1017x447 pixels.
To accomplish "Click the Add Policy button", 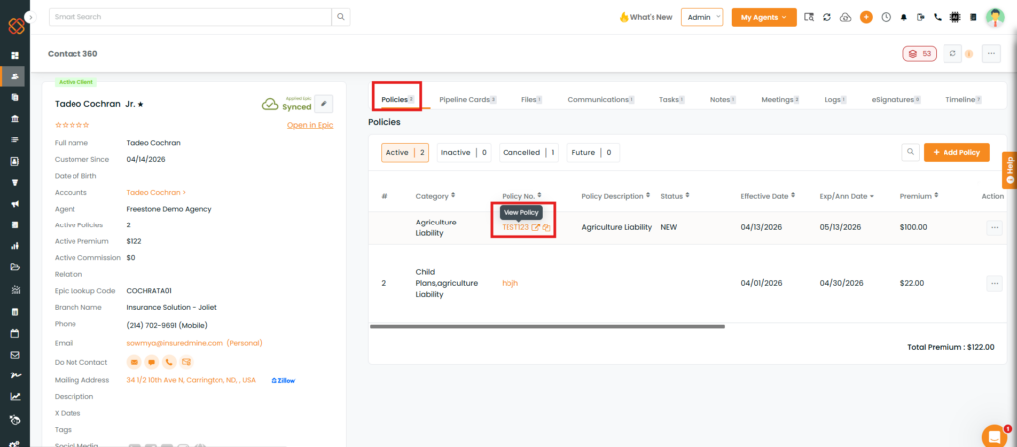I will point(955,152).
